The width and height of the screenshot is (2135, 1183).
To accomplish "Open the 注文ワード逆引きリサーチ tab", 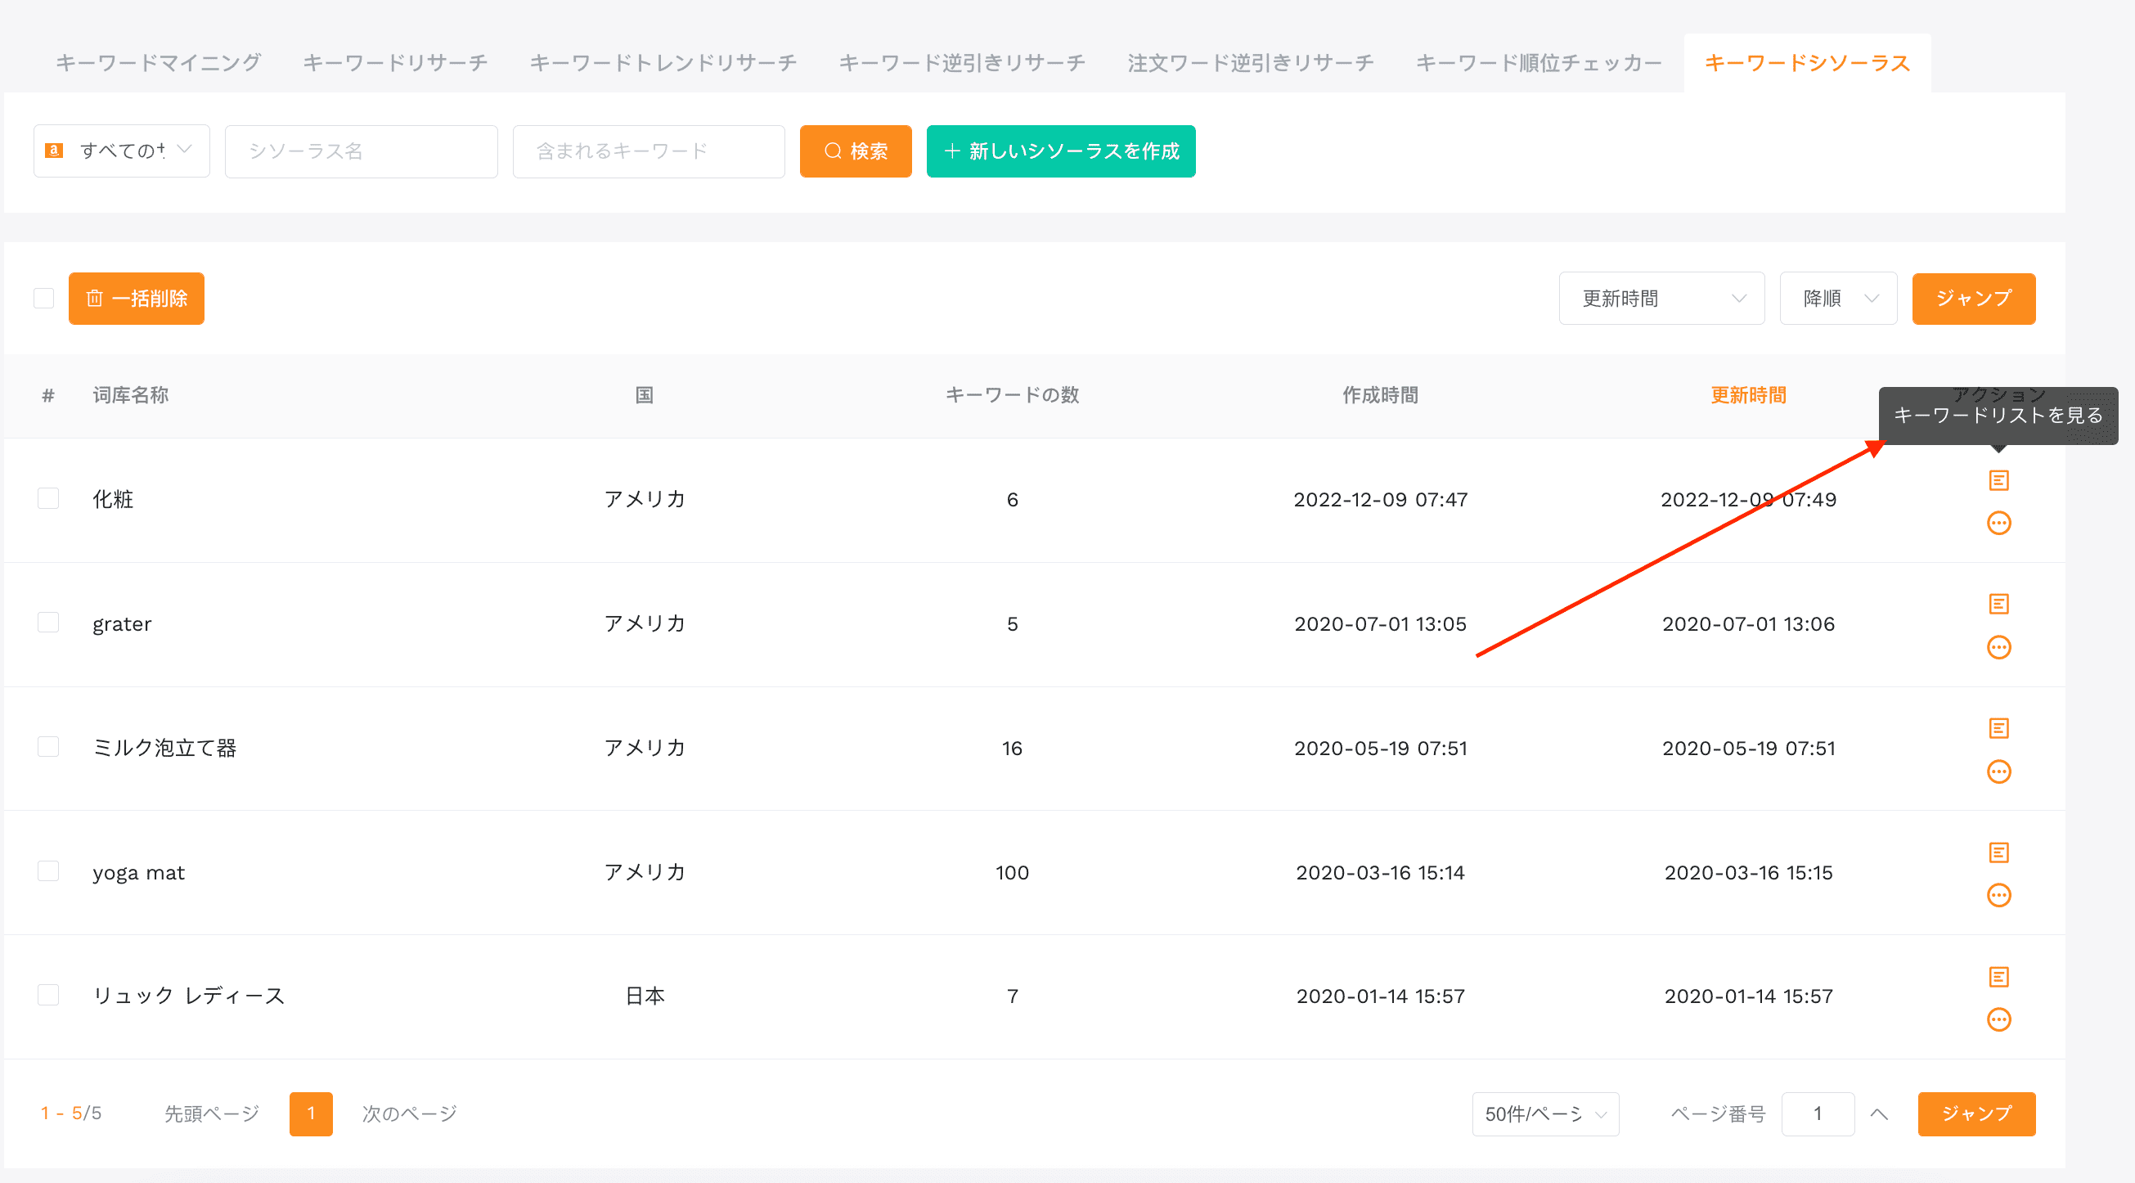I will (x=1251, y=63).
